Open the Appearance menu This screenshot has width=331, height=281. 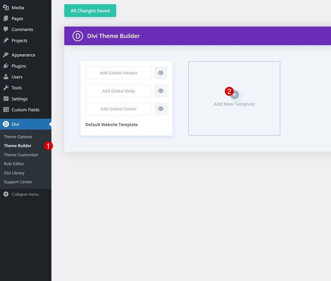[x=23, y=55]
